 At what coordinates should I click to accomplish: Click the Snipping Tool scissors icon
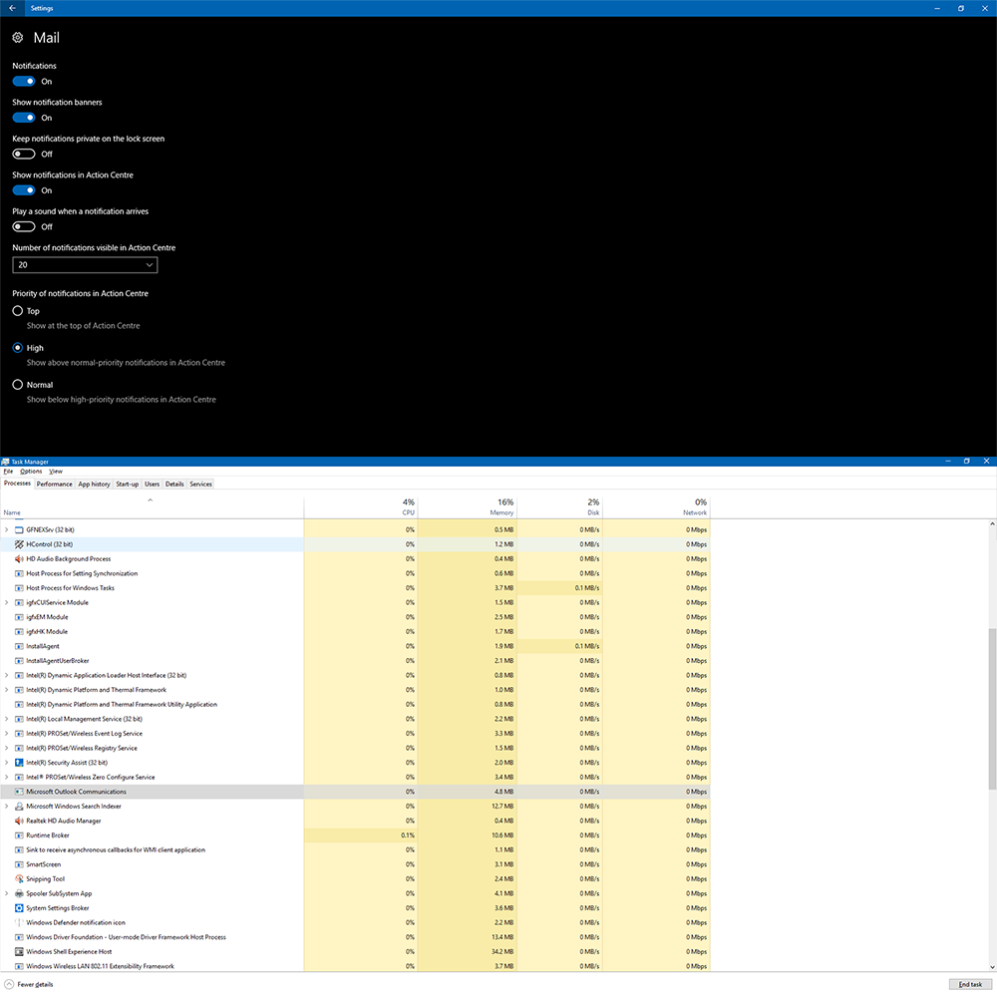tap(19, 879)
